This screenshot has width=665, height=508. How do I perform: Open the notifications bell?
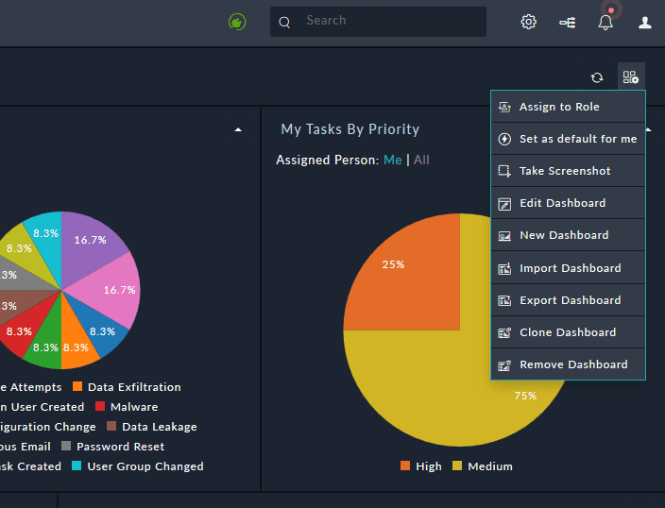point(605,22)
